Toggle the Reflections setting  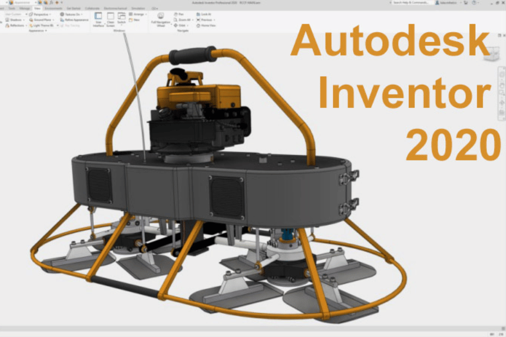pos(15,25)
